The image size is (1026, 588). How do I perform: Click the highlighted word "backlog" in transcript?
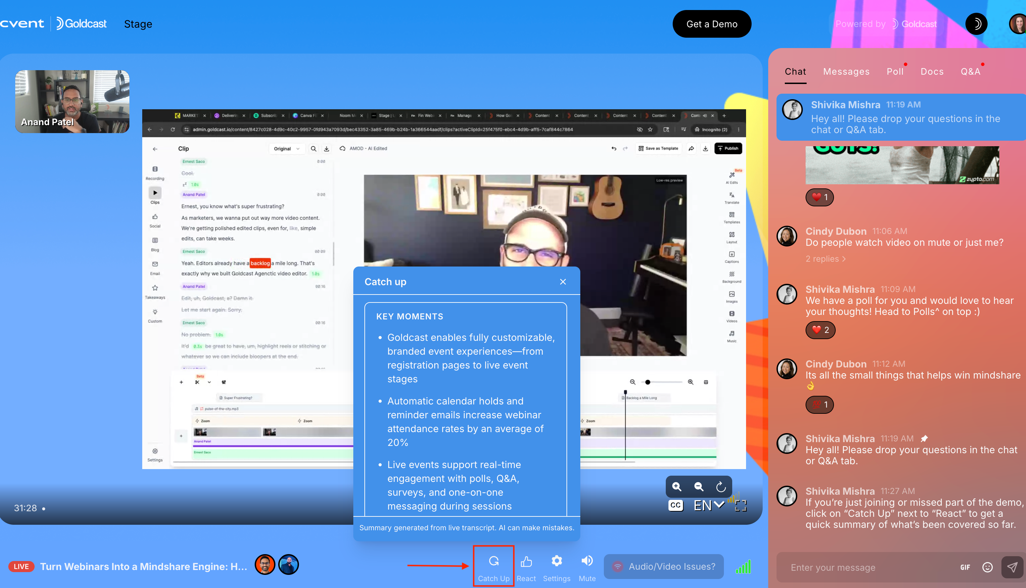point(260,263)
